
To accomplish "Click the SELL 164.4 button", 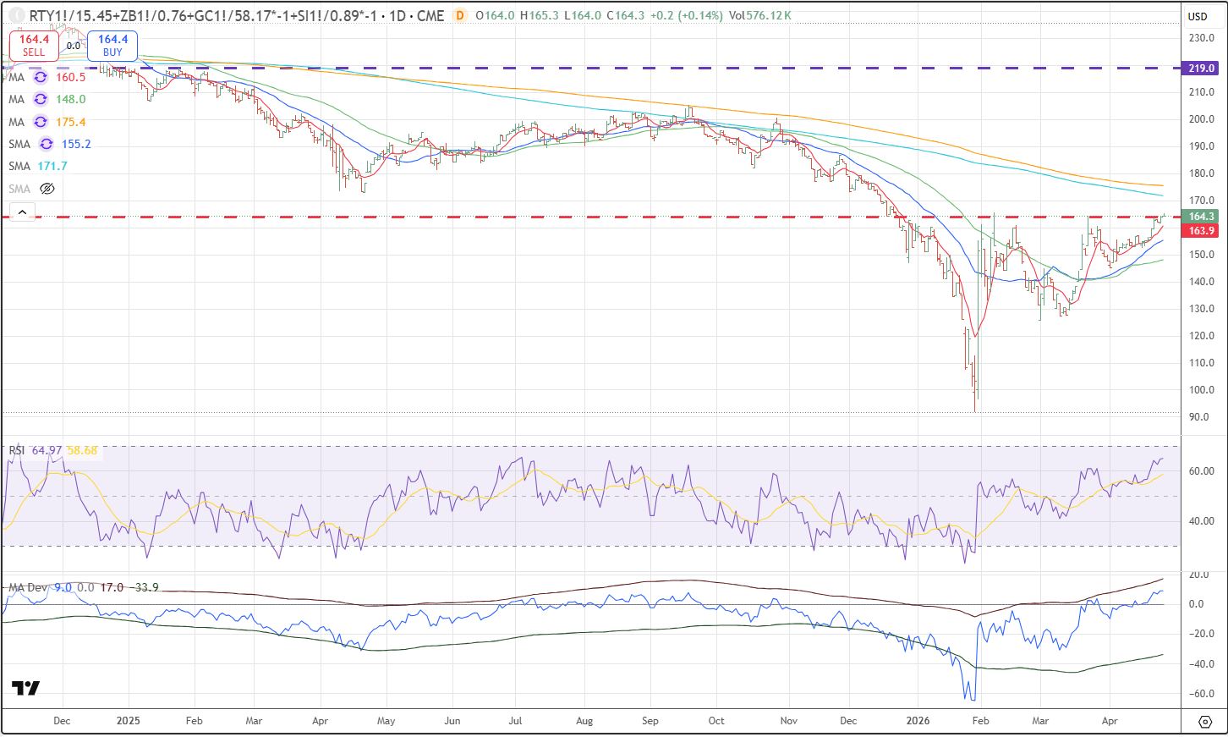I will 34,45.
